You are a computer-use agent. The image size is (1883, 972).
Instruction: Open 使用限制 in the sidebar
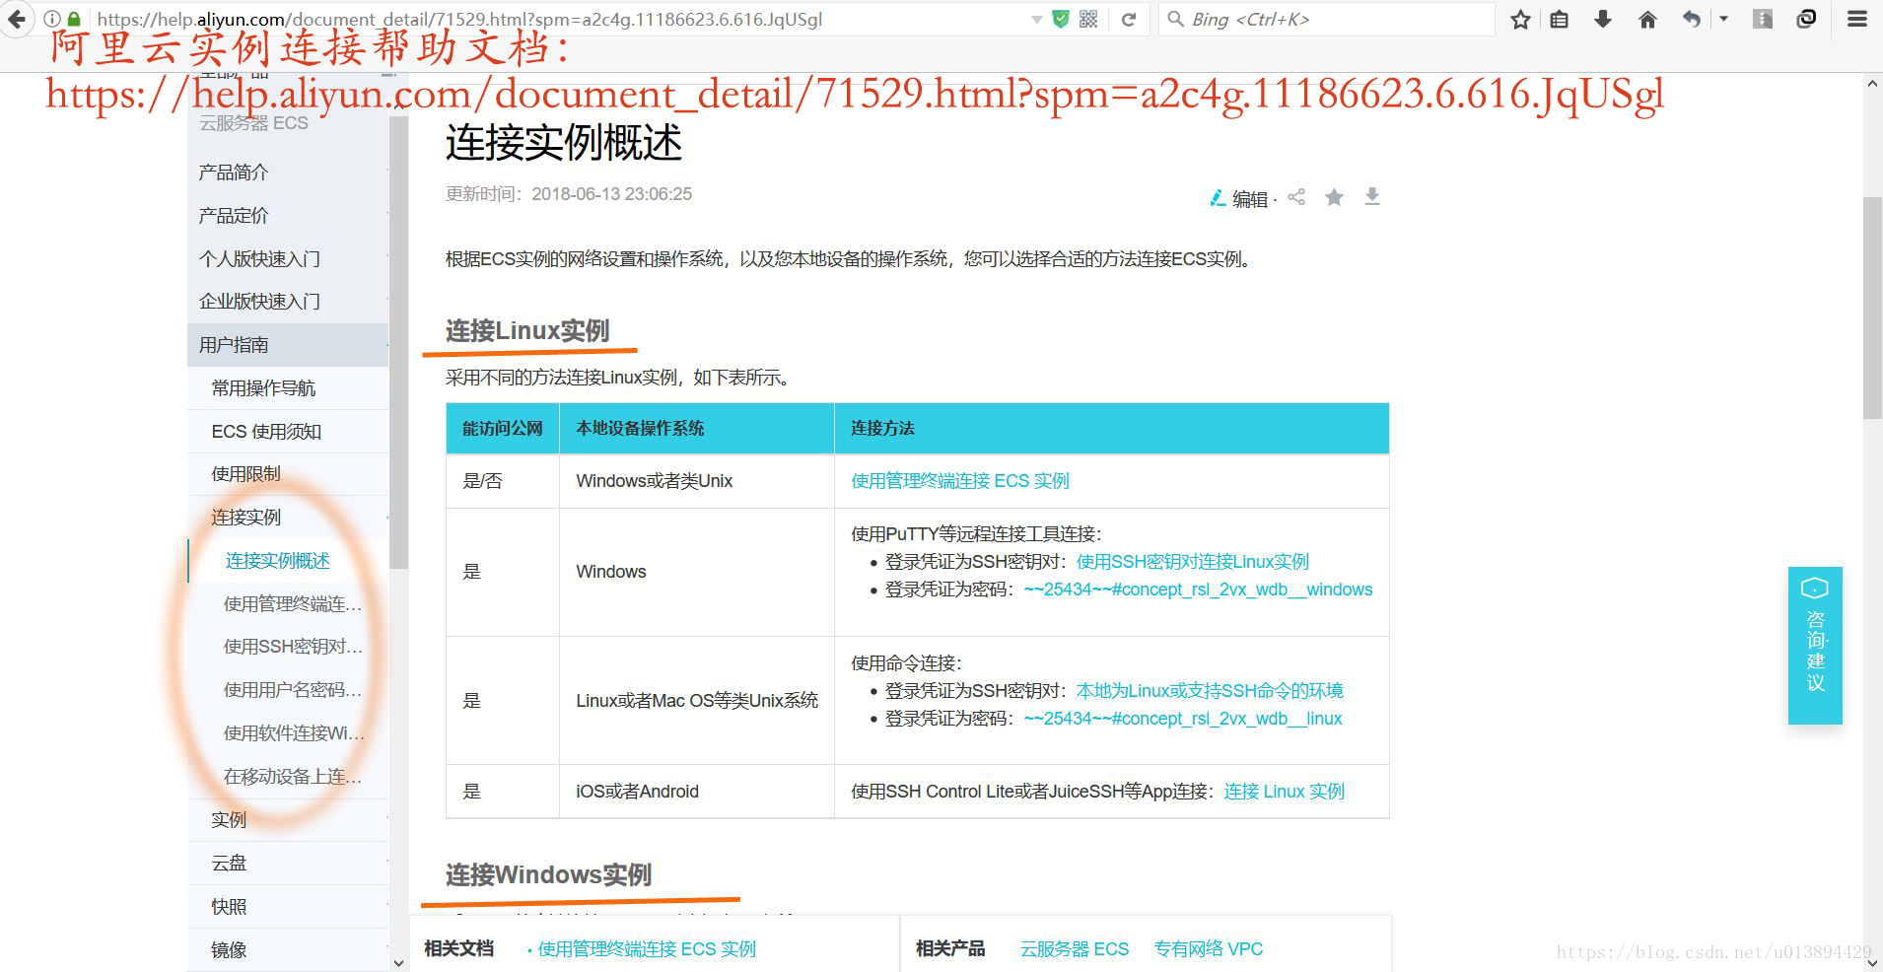[245, 474]
